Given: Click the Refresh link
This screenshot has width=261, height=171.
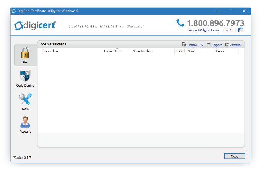Looking at the screenshot, I should click(x=235, y=45).
